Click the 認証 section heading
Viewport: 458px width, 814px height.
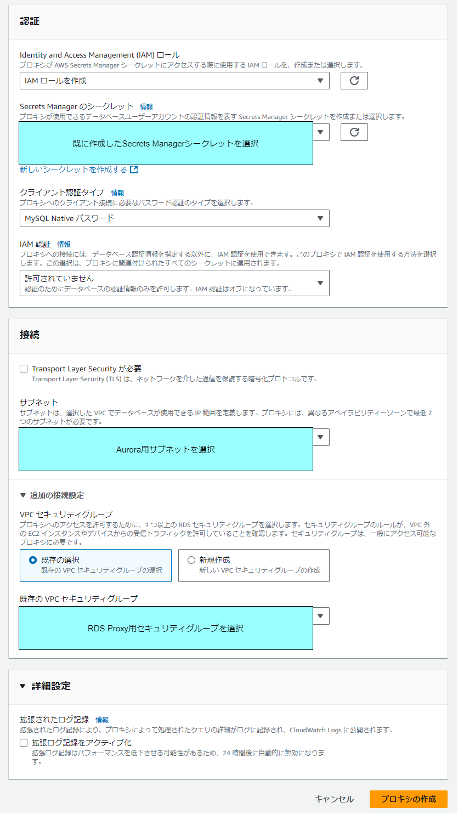coord(30,22)
